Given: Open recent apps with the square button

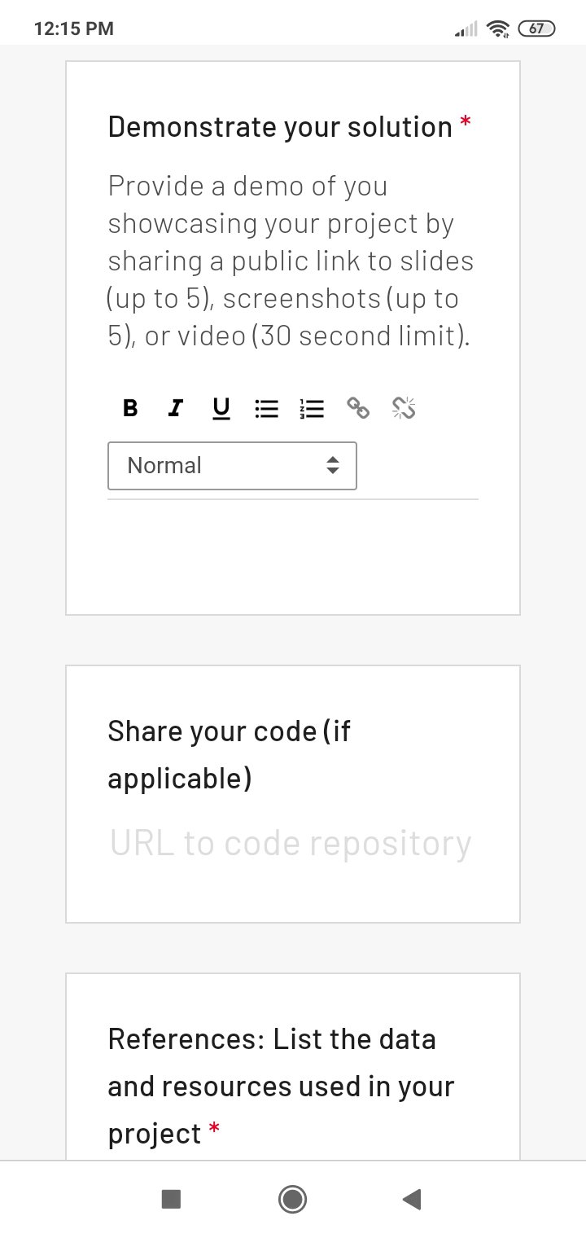Looking at the screenshot, I should click(171, 1199).
